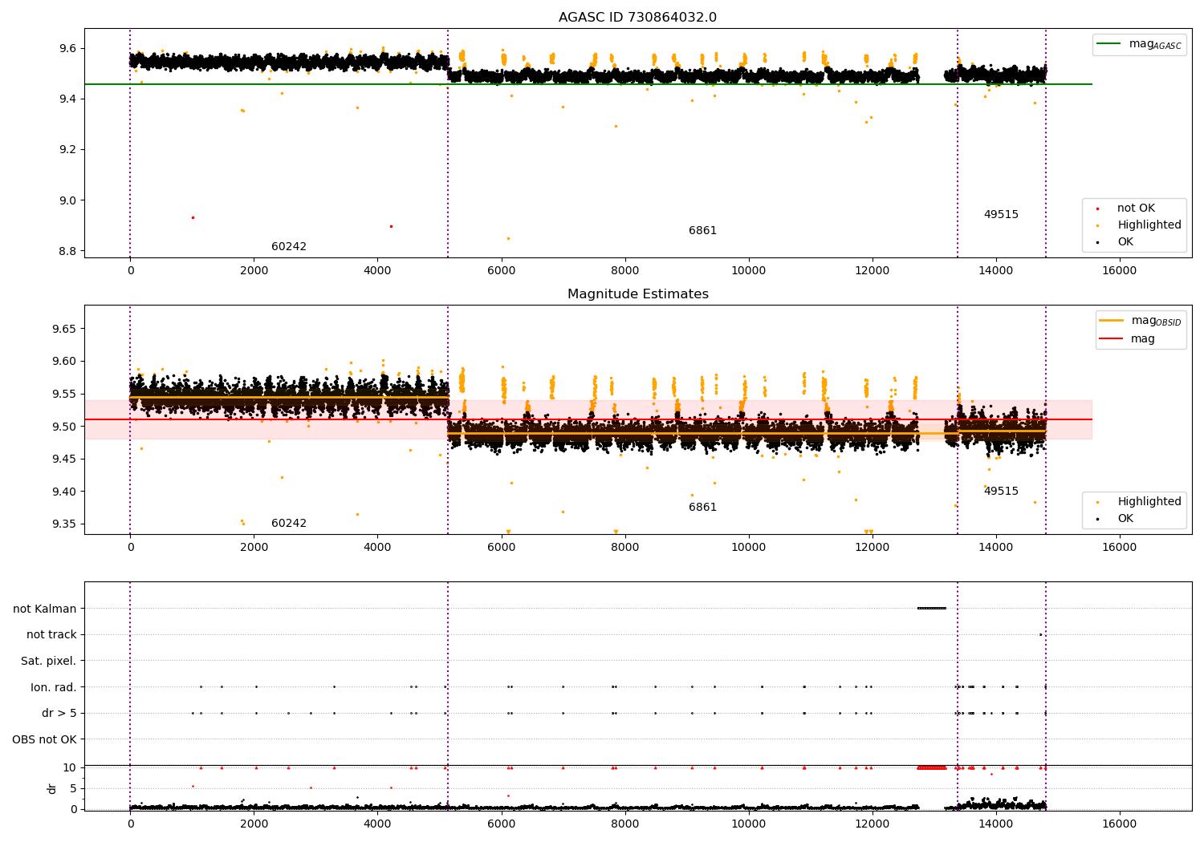Screen dimensions: 1204x842
Task: Click the 'Magnitude Estimates' subplot title
Action: coord(637,294)
